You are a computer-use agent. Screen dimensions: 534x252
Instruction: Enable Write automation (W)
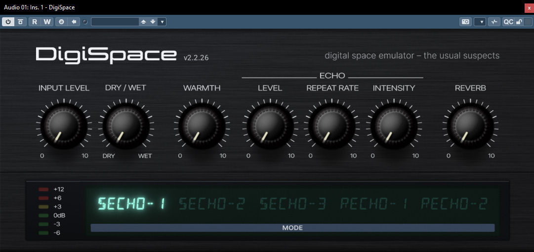[x=47, y=22]
